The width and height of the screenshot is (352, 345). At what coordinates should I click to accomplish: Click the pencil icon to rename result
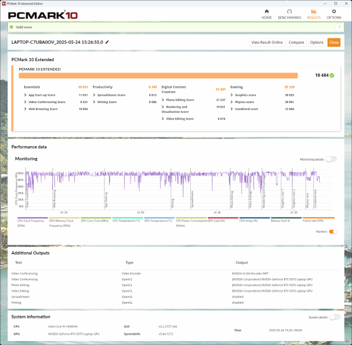click(107, 42)
